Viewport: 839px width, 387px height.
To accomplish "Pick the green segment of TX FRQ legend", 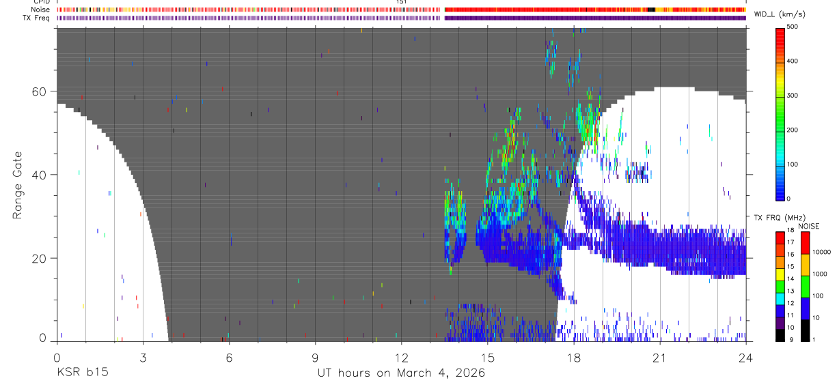I will (780, 285).
